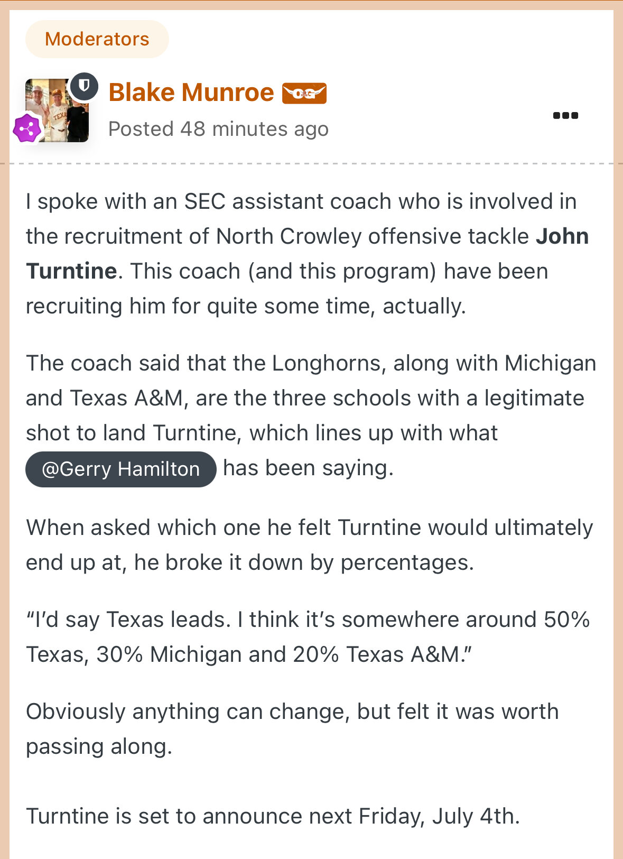Click the word 'Turntine' in bold on second line
The height and width of the screenshot is (859, 623).
click(x=72, y=271)
